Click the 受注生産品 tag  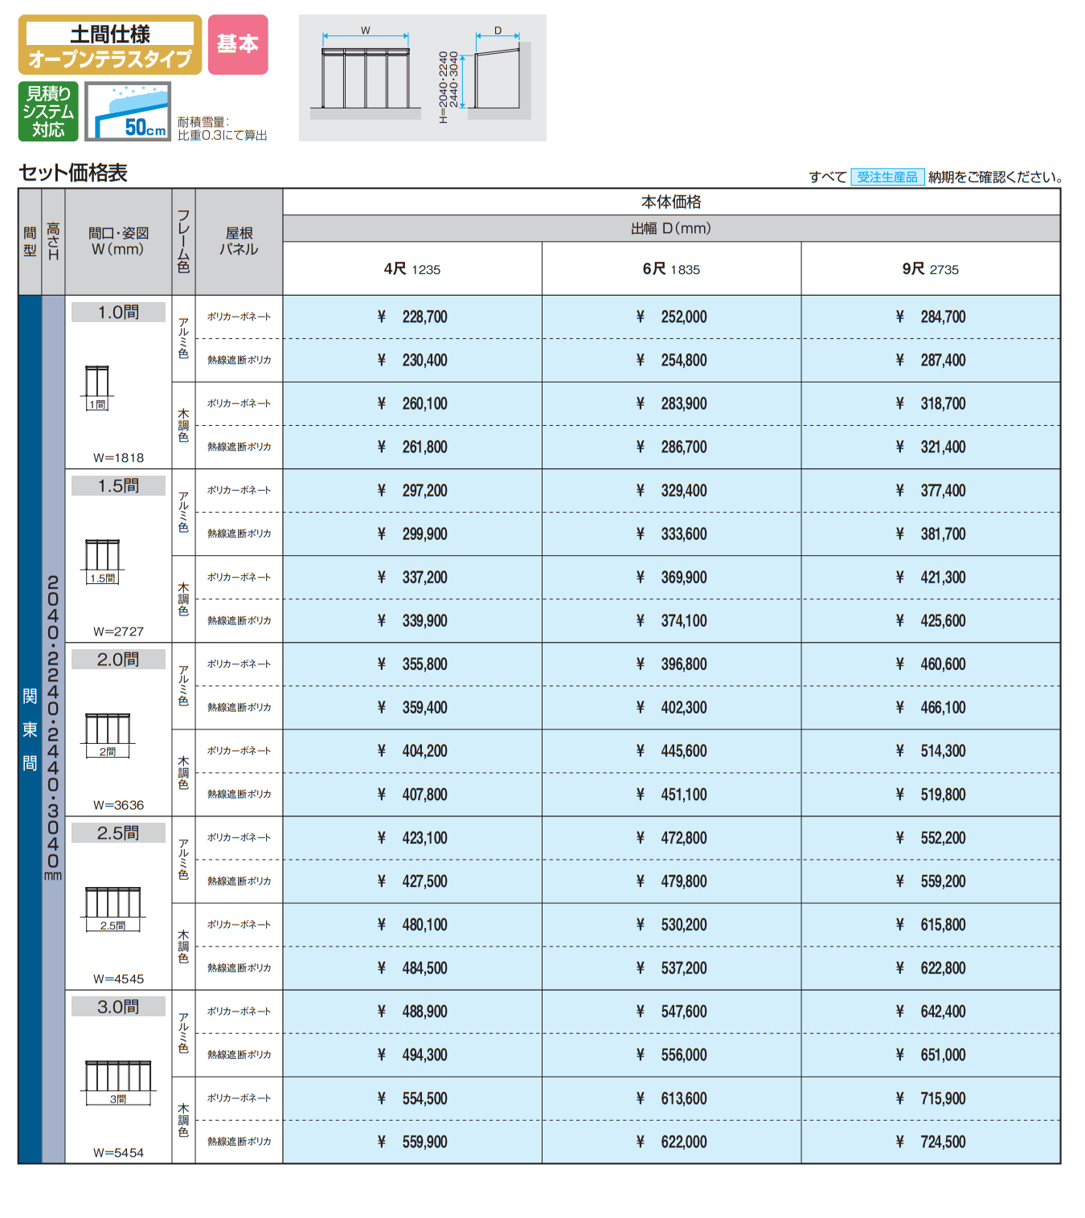[x=886, y=177]
